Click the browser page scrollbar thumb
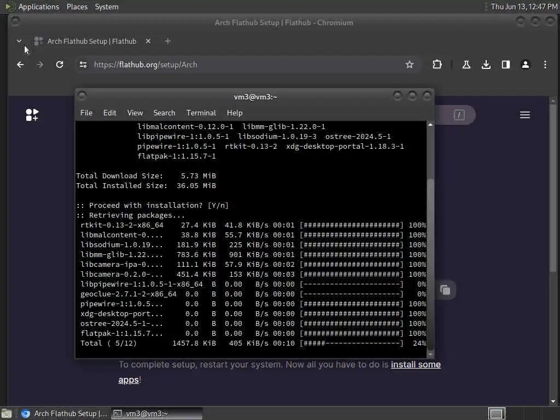This screenshot has width=560, height=420. (x=553, y=188)
